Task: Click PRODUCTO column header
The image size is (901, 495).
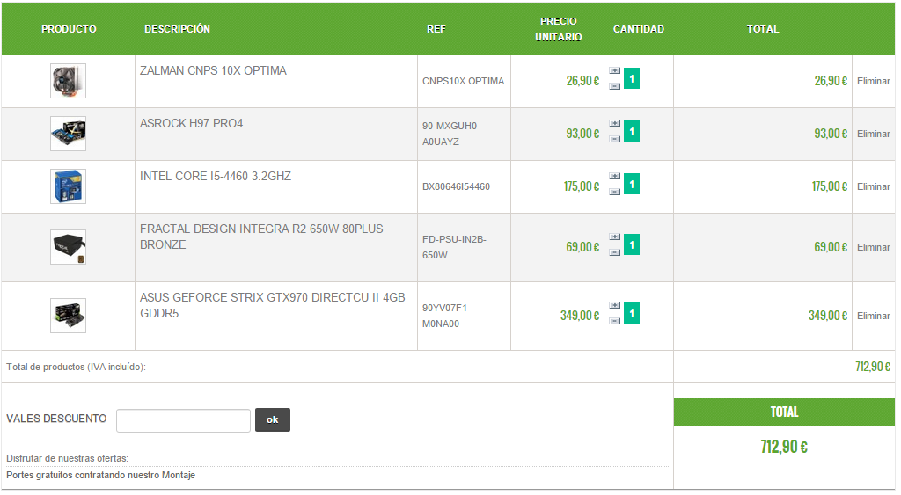Action: 69,29
